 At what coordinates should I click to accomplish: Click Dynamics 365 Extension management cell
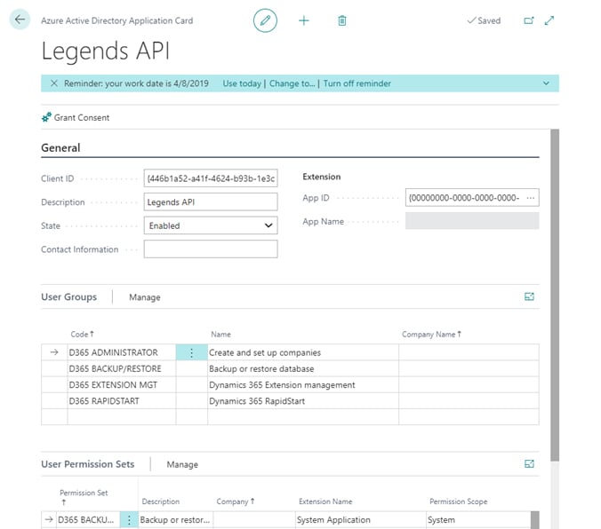coord(303,384)
